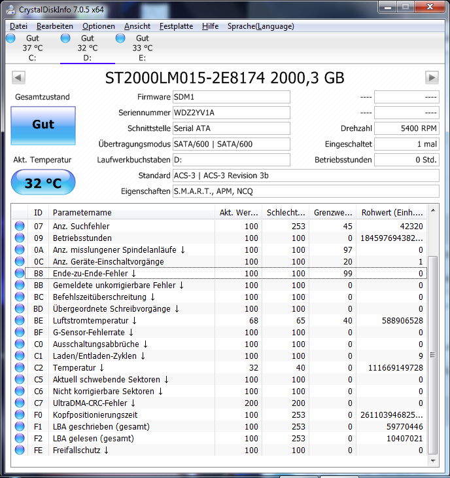Select raw value '111669149728' of Temperatur
Screen dimensions: 450x478
(396, 367)
